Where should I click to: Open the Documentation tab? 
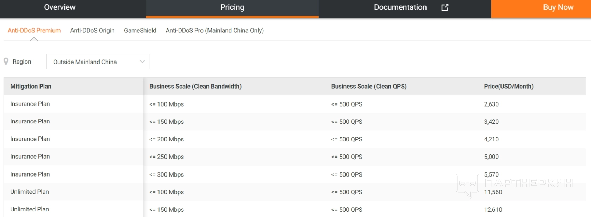pos(400,7)
